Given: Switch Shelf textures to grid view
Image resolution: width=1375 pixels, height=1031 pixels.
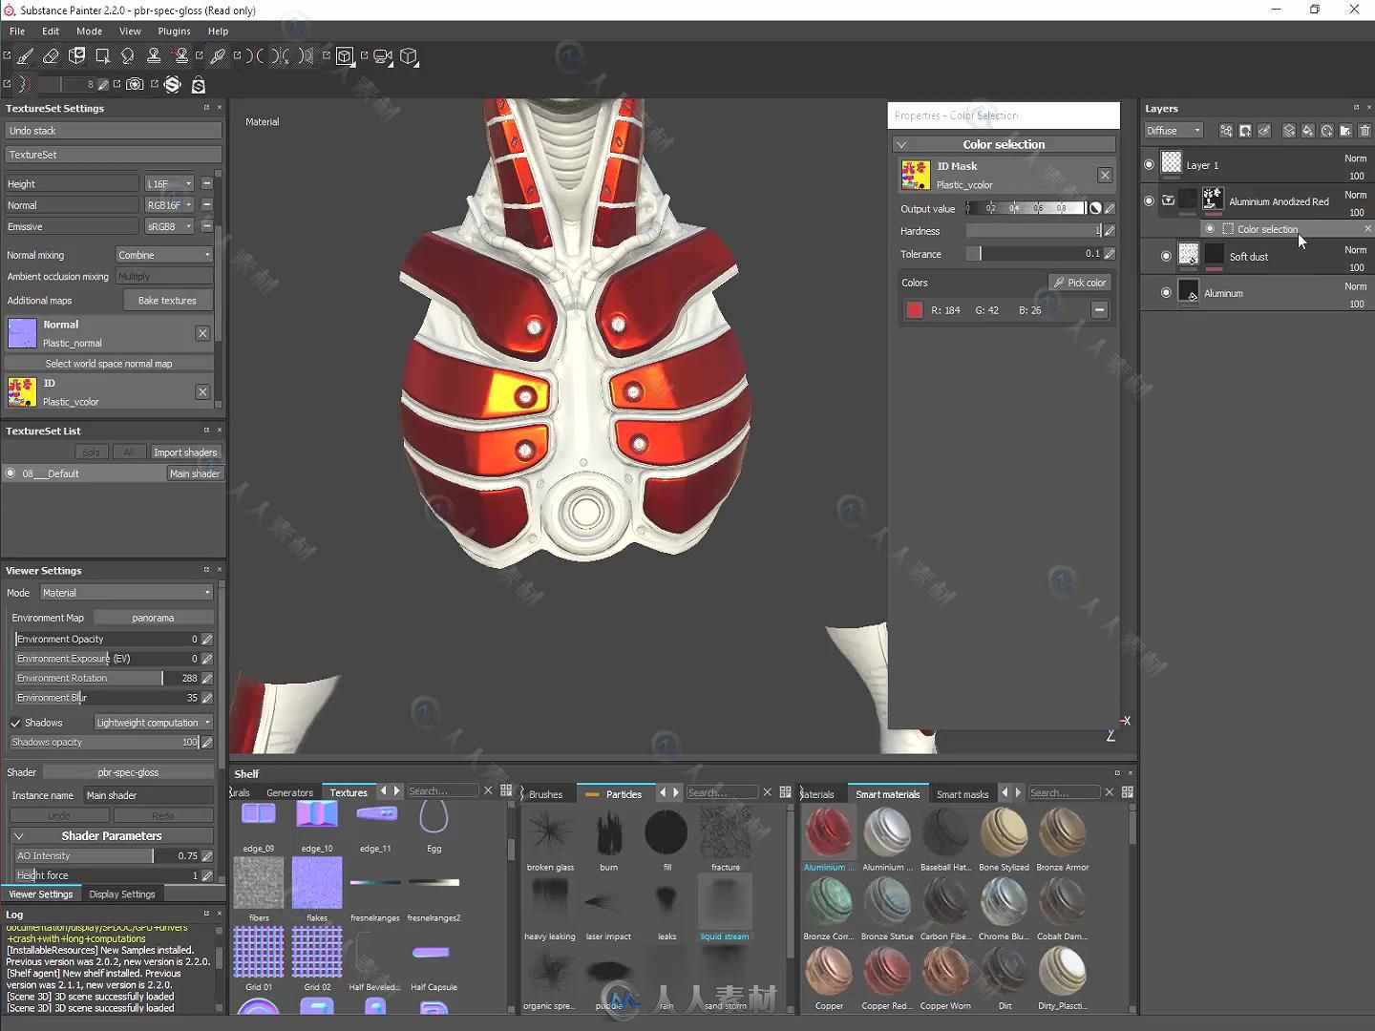Looking at the screenshot, I should pos(506,791).
